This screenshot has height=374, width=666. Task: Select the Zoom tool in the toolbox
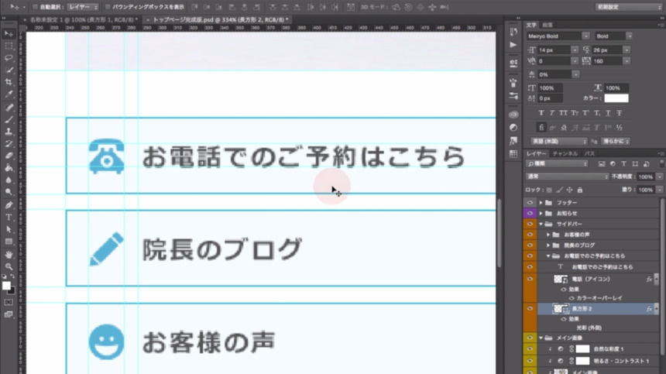tap(9, 266)
